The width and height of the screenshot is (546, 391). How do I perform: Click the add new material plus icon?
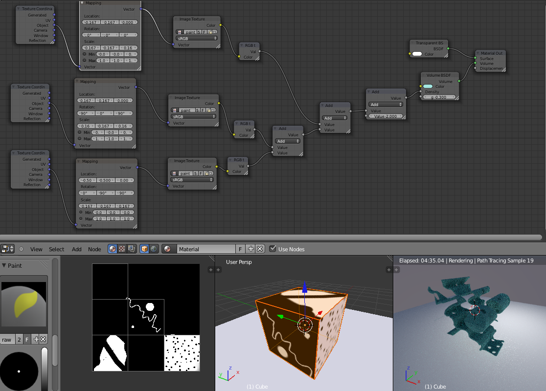pyautogui.click(x=251, y=249)
